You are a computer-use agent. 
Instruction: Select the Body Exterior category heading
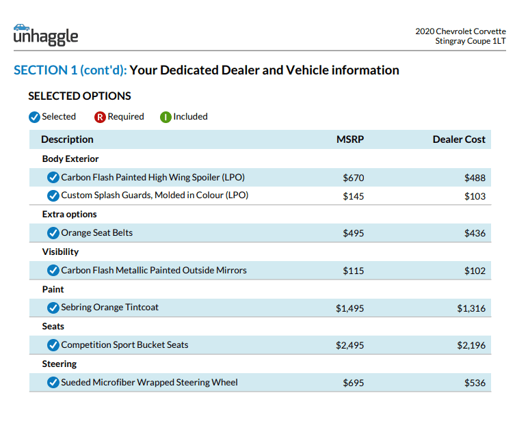70,159
